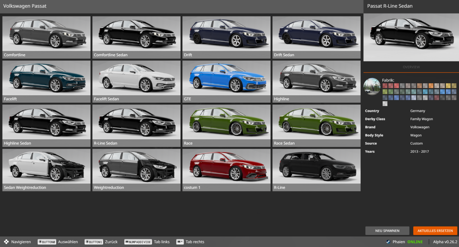This screenshot has width=459, height=247.
Task: Pick the lone white swatch in the last Fabrik row
Action: pos(385,103)
